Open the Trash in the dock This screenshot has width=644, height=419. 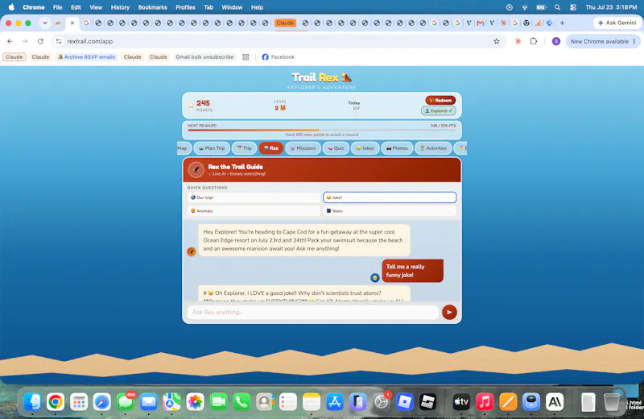612,402
